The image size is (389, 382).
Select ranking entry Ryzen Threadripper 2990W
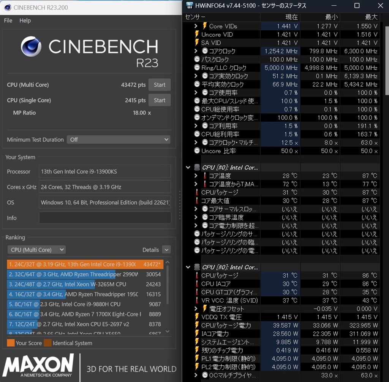(x=85, y=274)
